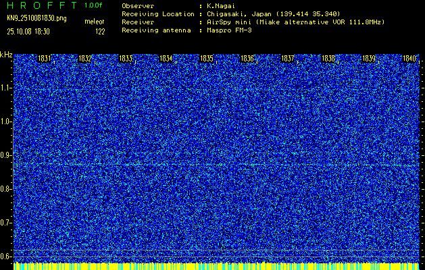The image size is (425, 270).
Task: Click the 1840 time marker
Action: pyautogui.click(x=409, y=59)
